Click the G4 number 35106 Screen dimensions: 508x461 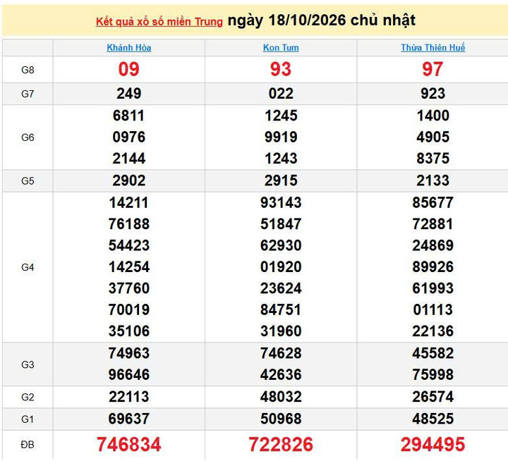[129, 331]
